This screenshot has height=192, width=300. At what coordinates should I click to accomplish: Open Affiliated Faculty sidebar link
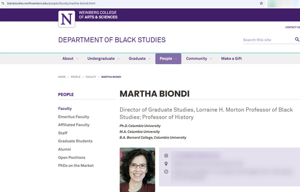74,125
